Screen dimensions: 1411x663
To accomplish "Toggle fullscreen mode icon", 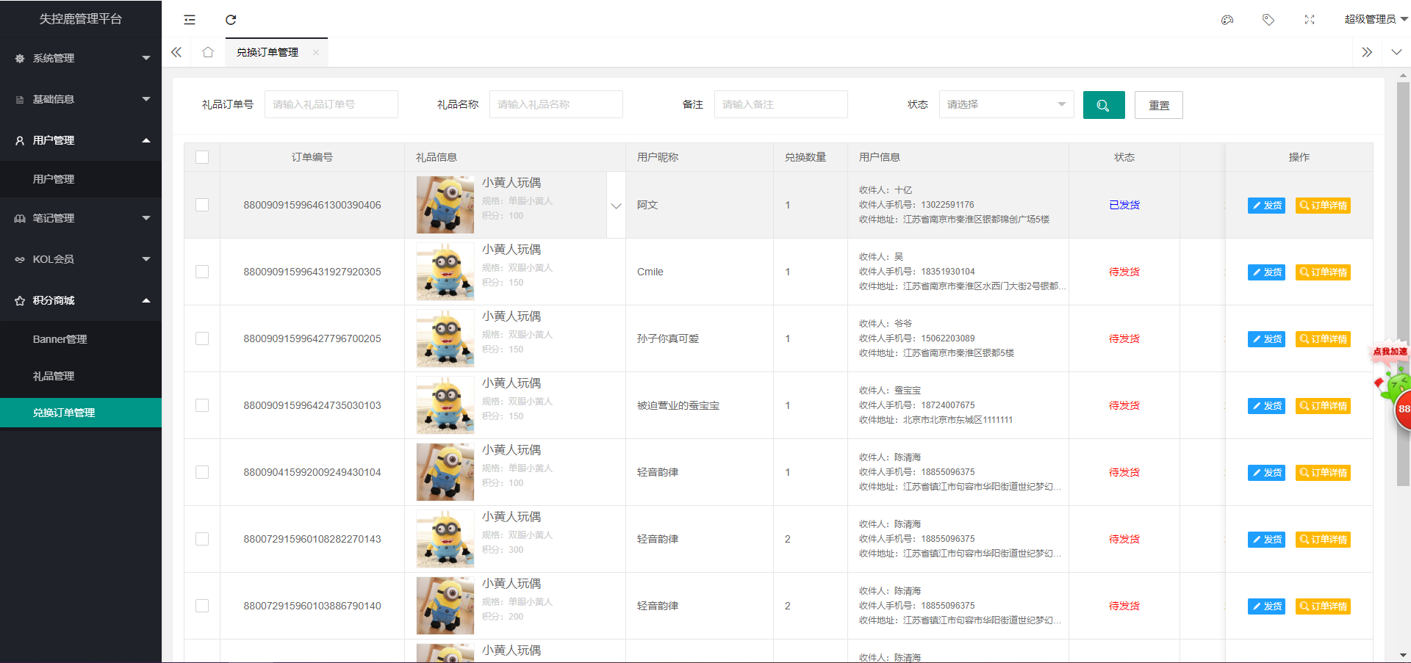I will (1310, 20).
